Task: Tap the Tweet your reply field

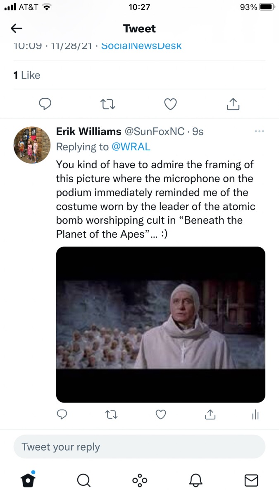Action: click(139, 447)
